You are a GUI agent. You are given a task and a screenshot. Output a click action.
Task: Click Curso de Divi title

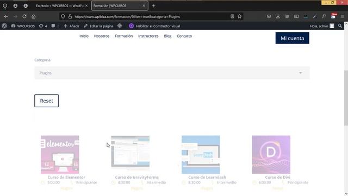click(277, 177)
